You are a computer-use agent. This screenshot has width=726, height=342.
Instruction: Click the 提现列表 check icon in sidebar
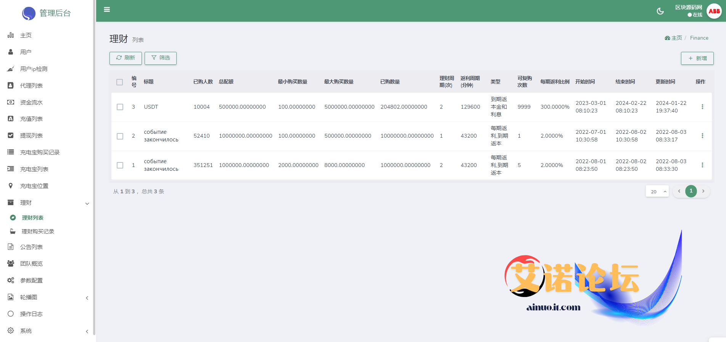(x=11, y=135)
